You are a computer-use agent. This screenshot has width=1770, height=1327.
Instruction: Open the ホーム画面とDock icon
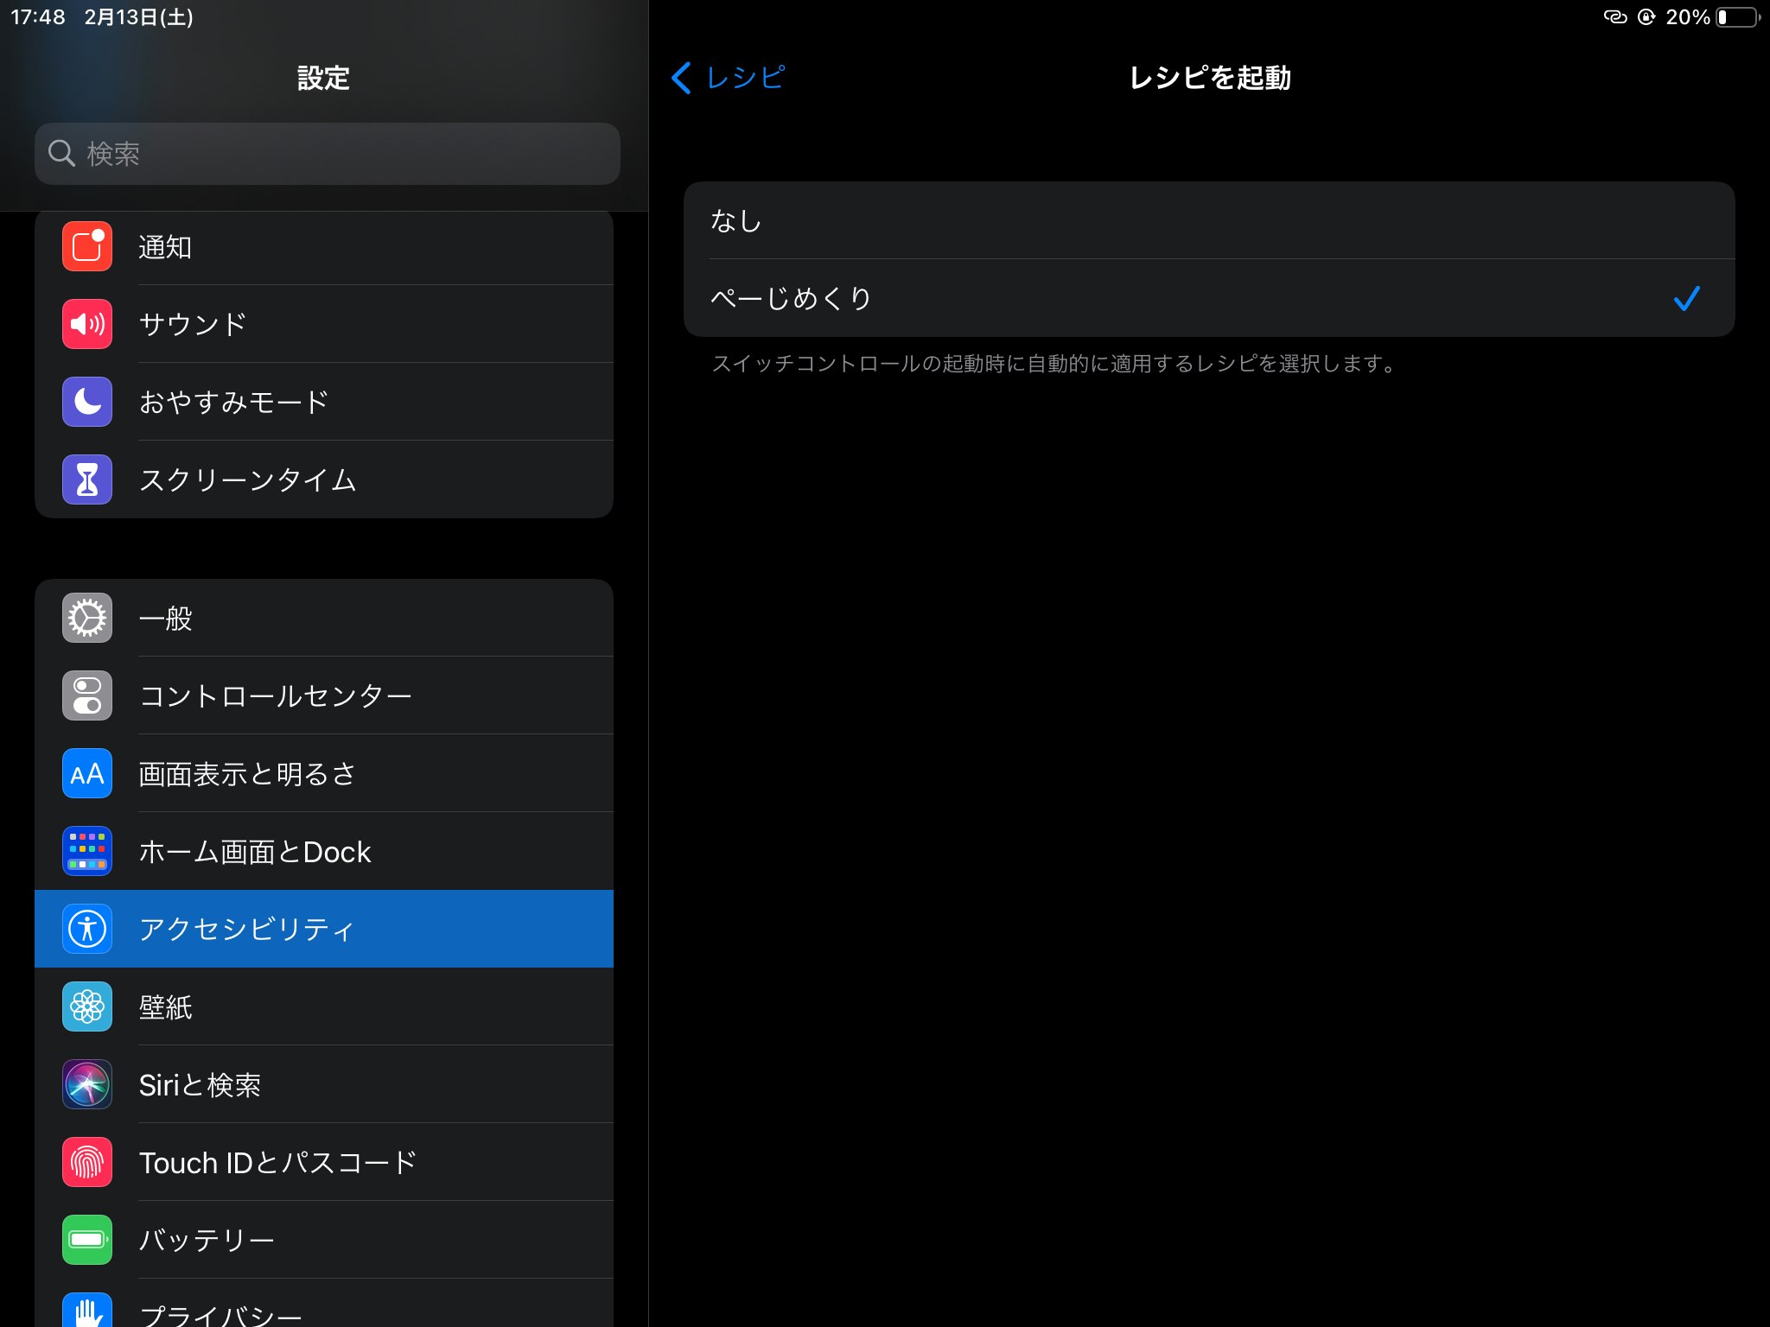(86, 851)
